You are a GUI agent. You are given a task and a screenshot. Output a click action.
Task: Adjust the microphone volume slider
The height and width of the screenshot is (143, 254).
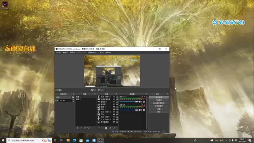pyautogui.click(x=129, y=102)
